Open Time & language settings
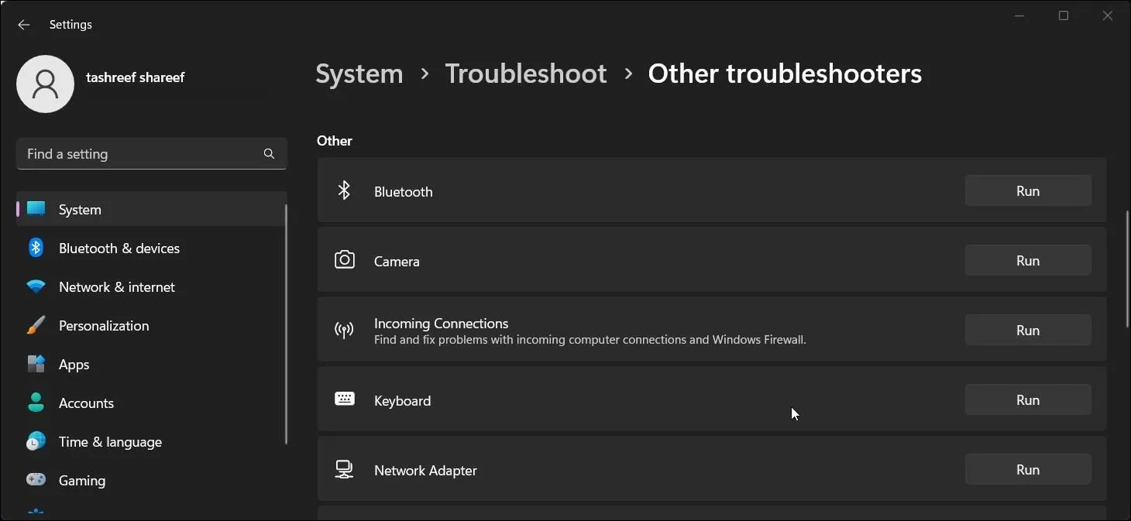1131x521 pixels. (x=109, y=441)
